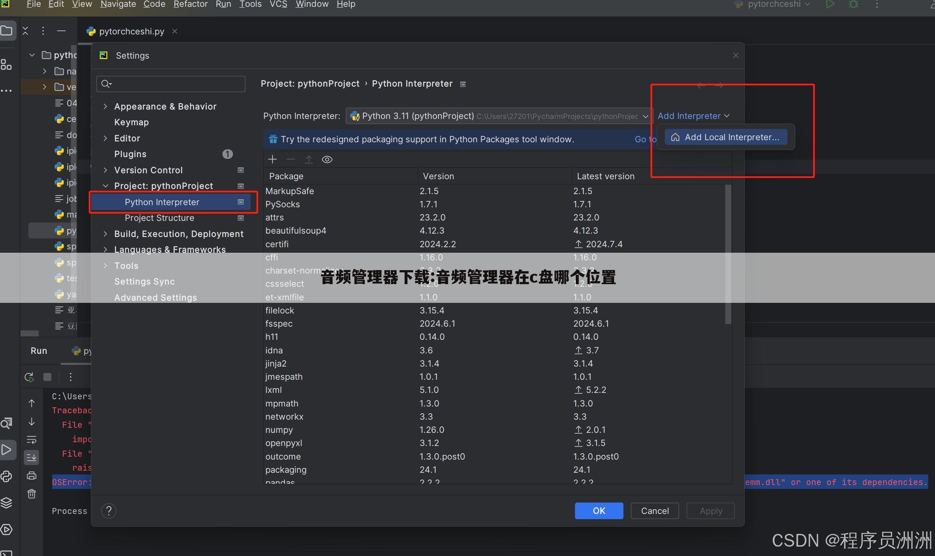Click the uninstall package minus icon
935x556 pixels.
290,159
